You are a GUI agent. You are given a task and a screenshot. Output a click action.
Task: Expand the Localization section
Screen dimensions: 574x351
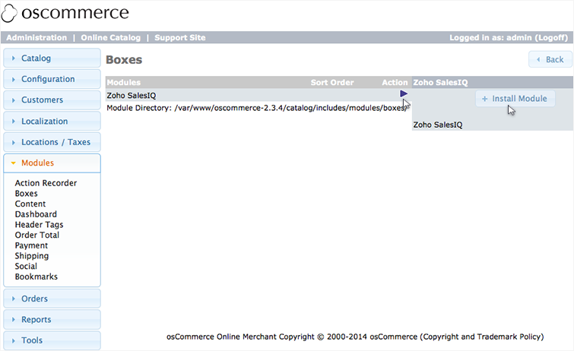pos(52,121)
